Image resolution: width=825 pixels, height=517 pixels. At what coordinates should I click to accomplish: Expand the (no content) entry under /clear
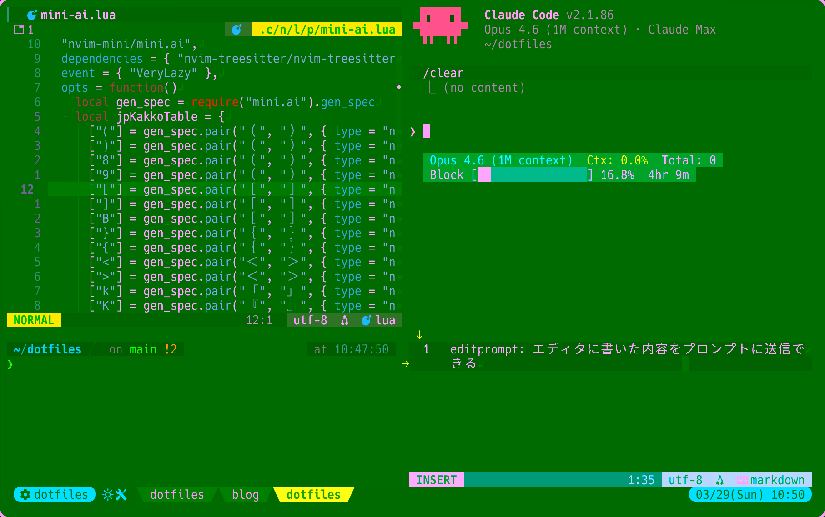tap(483, 87)
